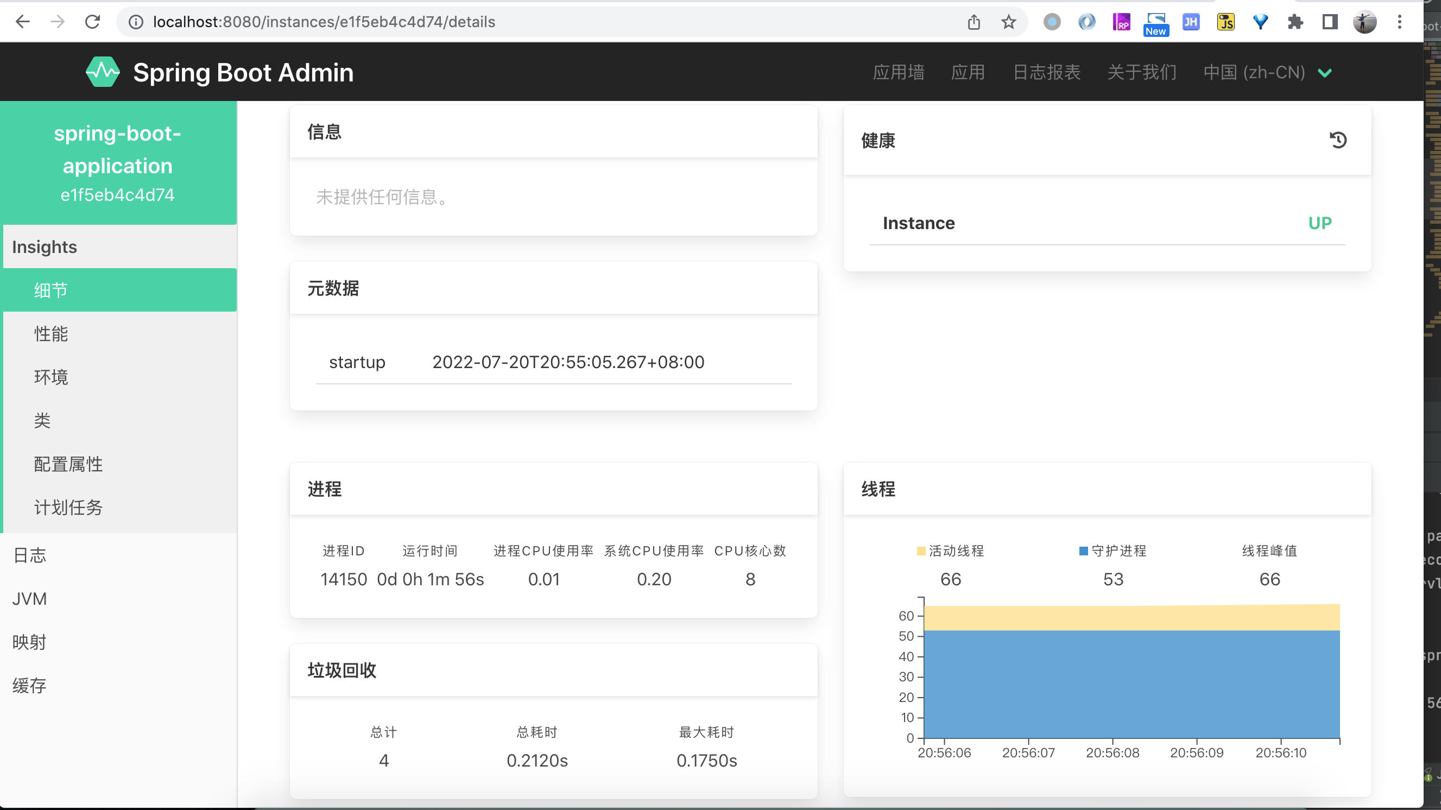Click the browser address bar URL
The image size is (1441, 810).
(x=324, y=22)
